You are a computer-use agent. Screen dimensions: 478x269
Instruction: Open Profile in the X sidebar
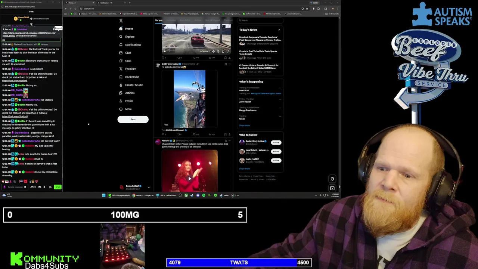tap(126, 101)
